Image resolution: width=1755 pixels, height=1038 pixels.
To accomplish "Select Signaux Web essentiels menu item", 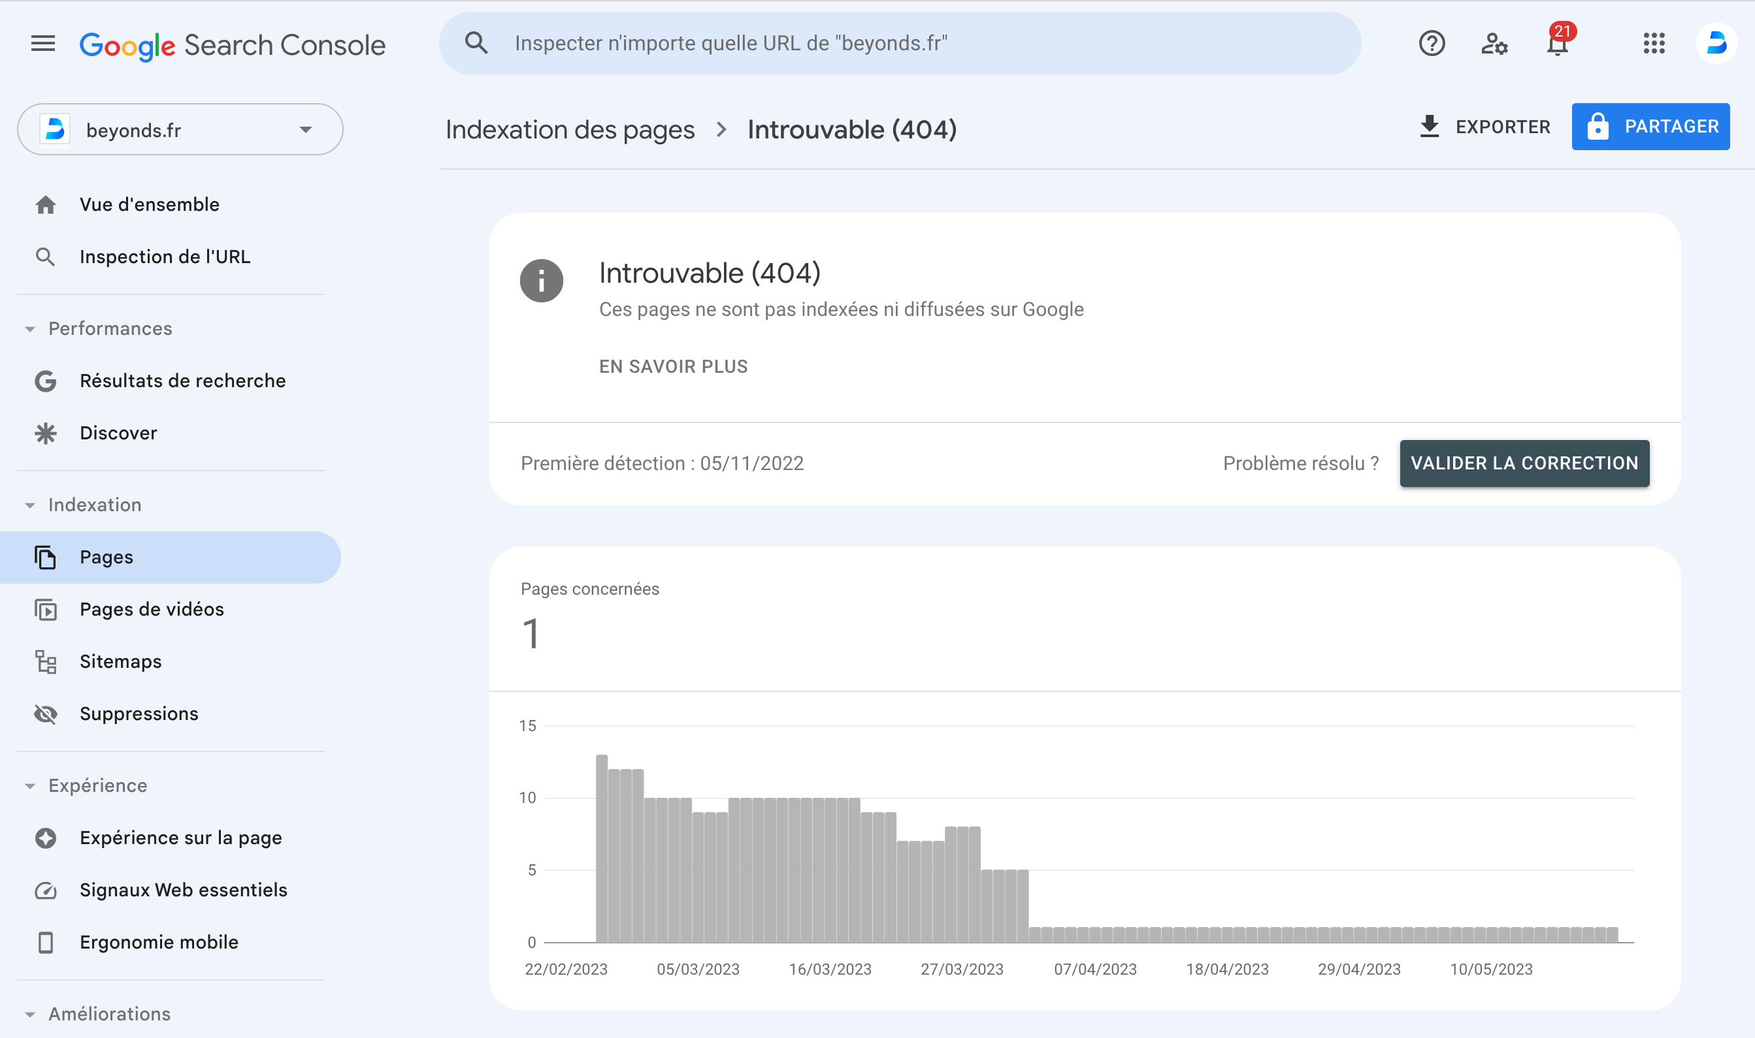I will 183,890.
